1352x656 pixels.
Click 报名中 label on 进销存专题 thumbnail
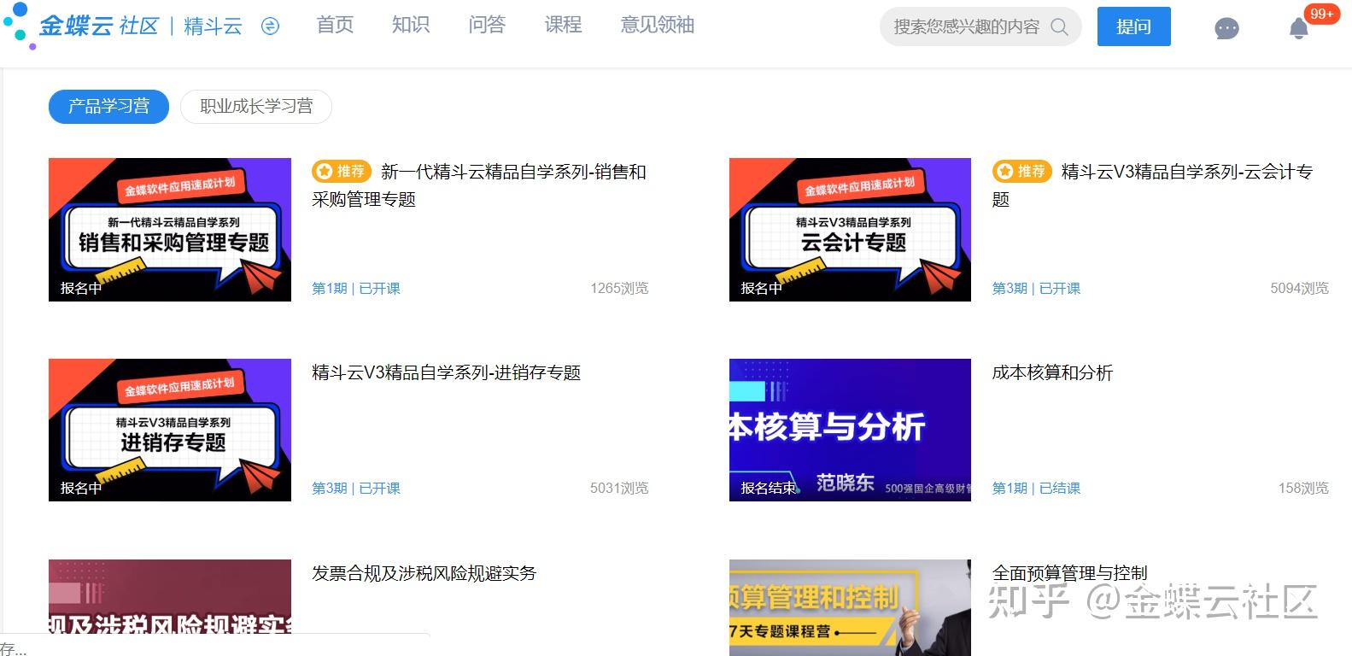pos(81,489)
